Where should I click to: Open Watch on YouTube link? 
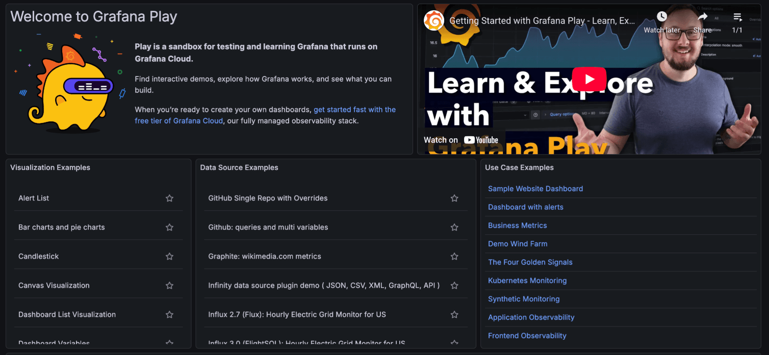pos(461,140)
